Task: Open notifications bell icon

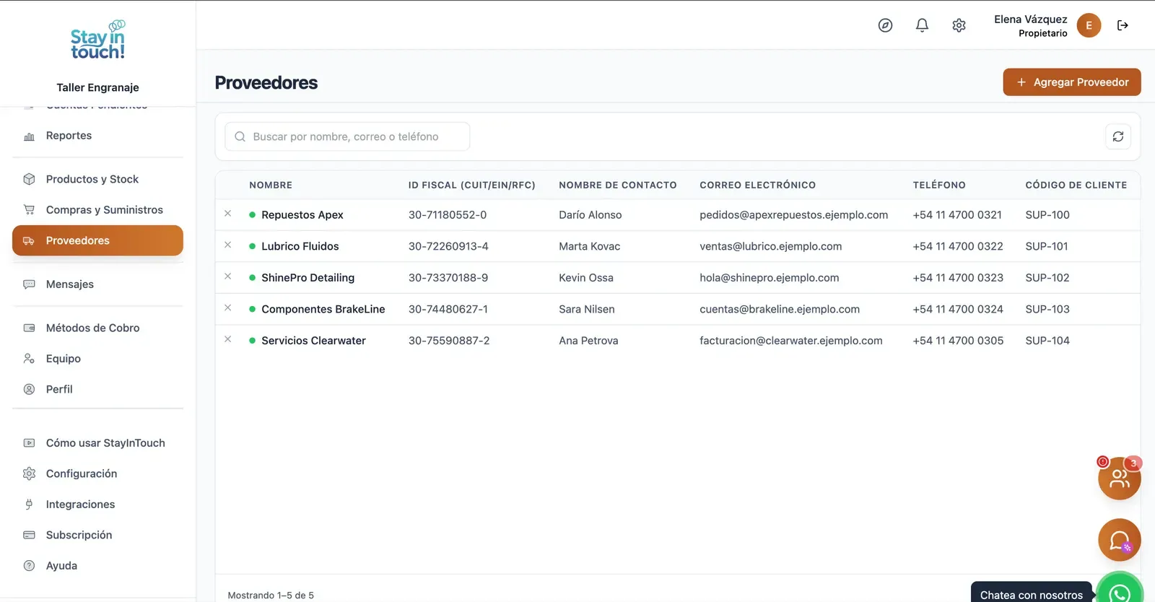Action: [x=922, y=25]
